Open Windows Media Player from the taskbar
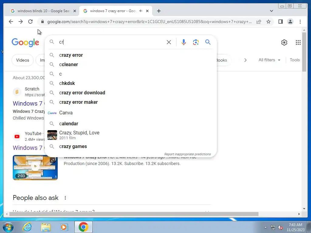This screenshot has width=311, height=233. (64, 227)
